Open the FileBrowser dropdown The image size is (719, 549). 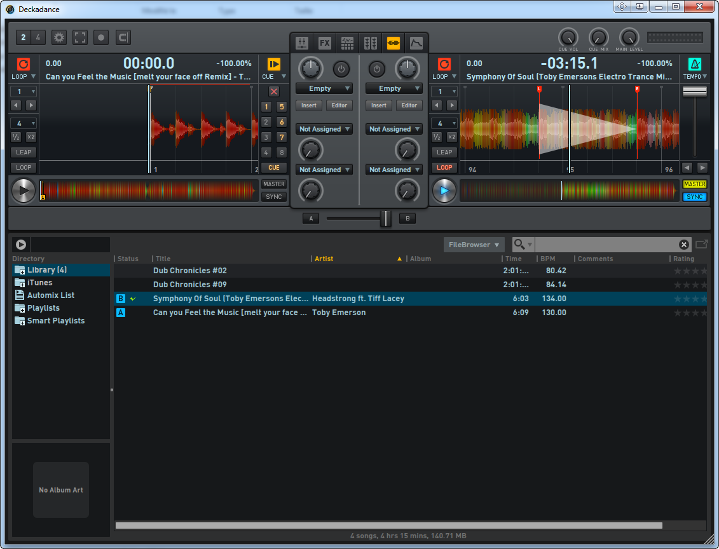point(474,245)
